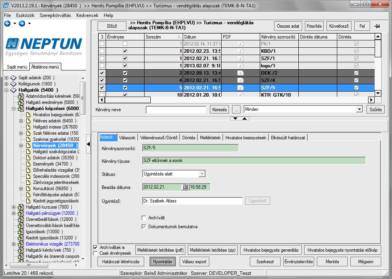Click the Saját adatok folder icon in tree
Image resolution: width=392 pixels, height=279 pixels.
pyautogui.click(x=13, y=78)
